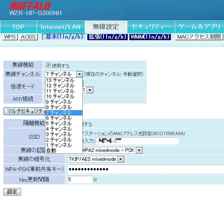Toggle the 無線機能 使用する checkbox
The image size is (224, 204).
coord(48,65)
